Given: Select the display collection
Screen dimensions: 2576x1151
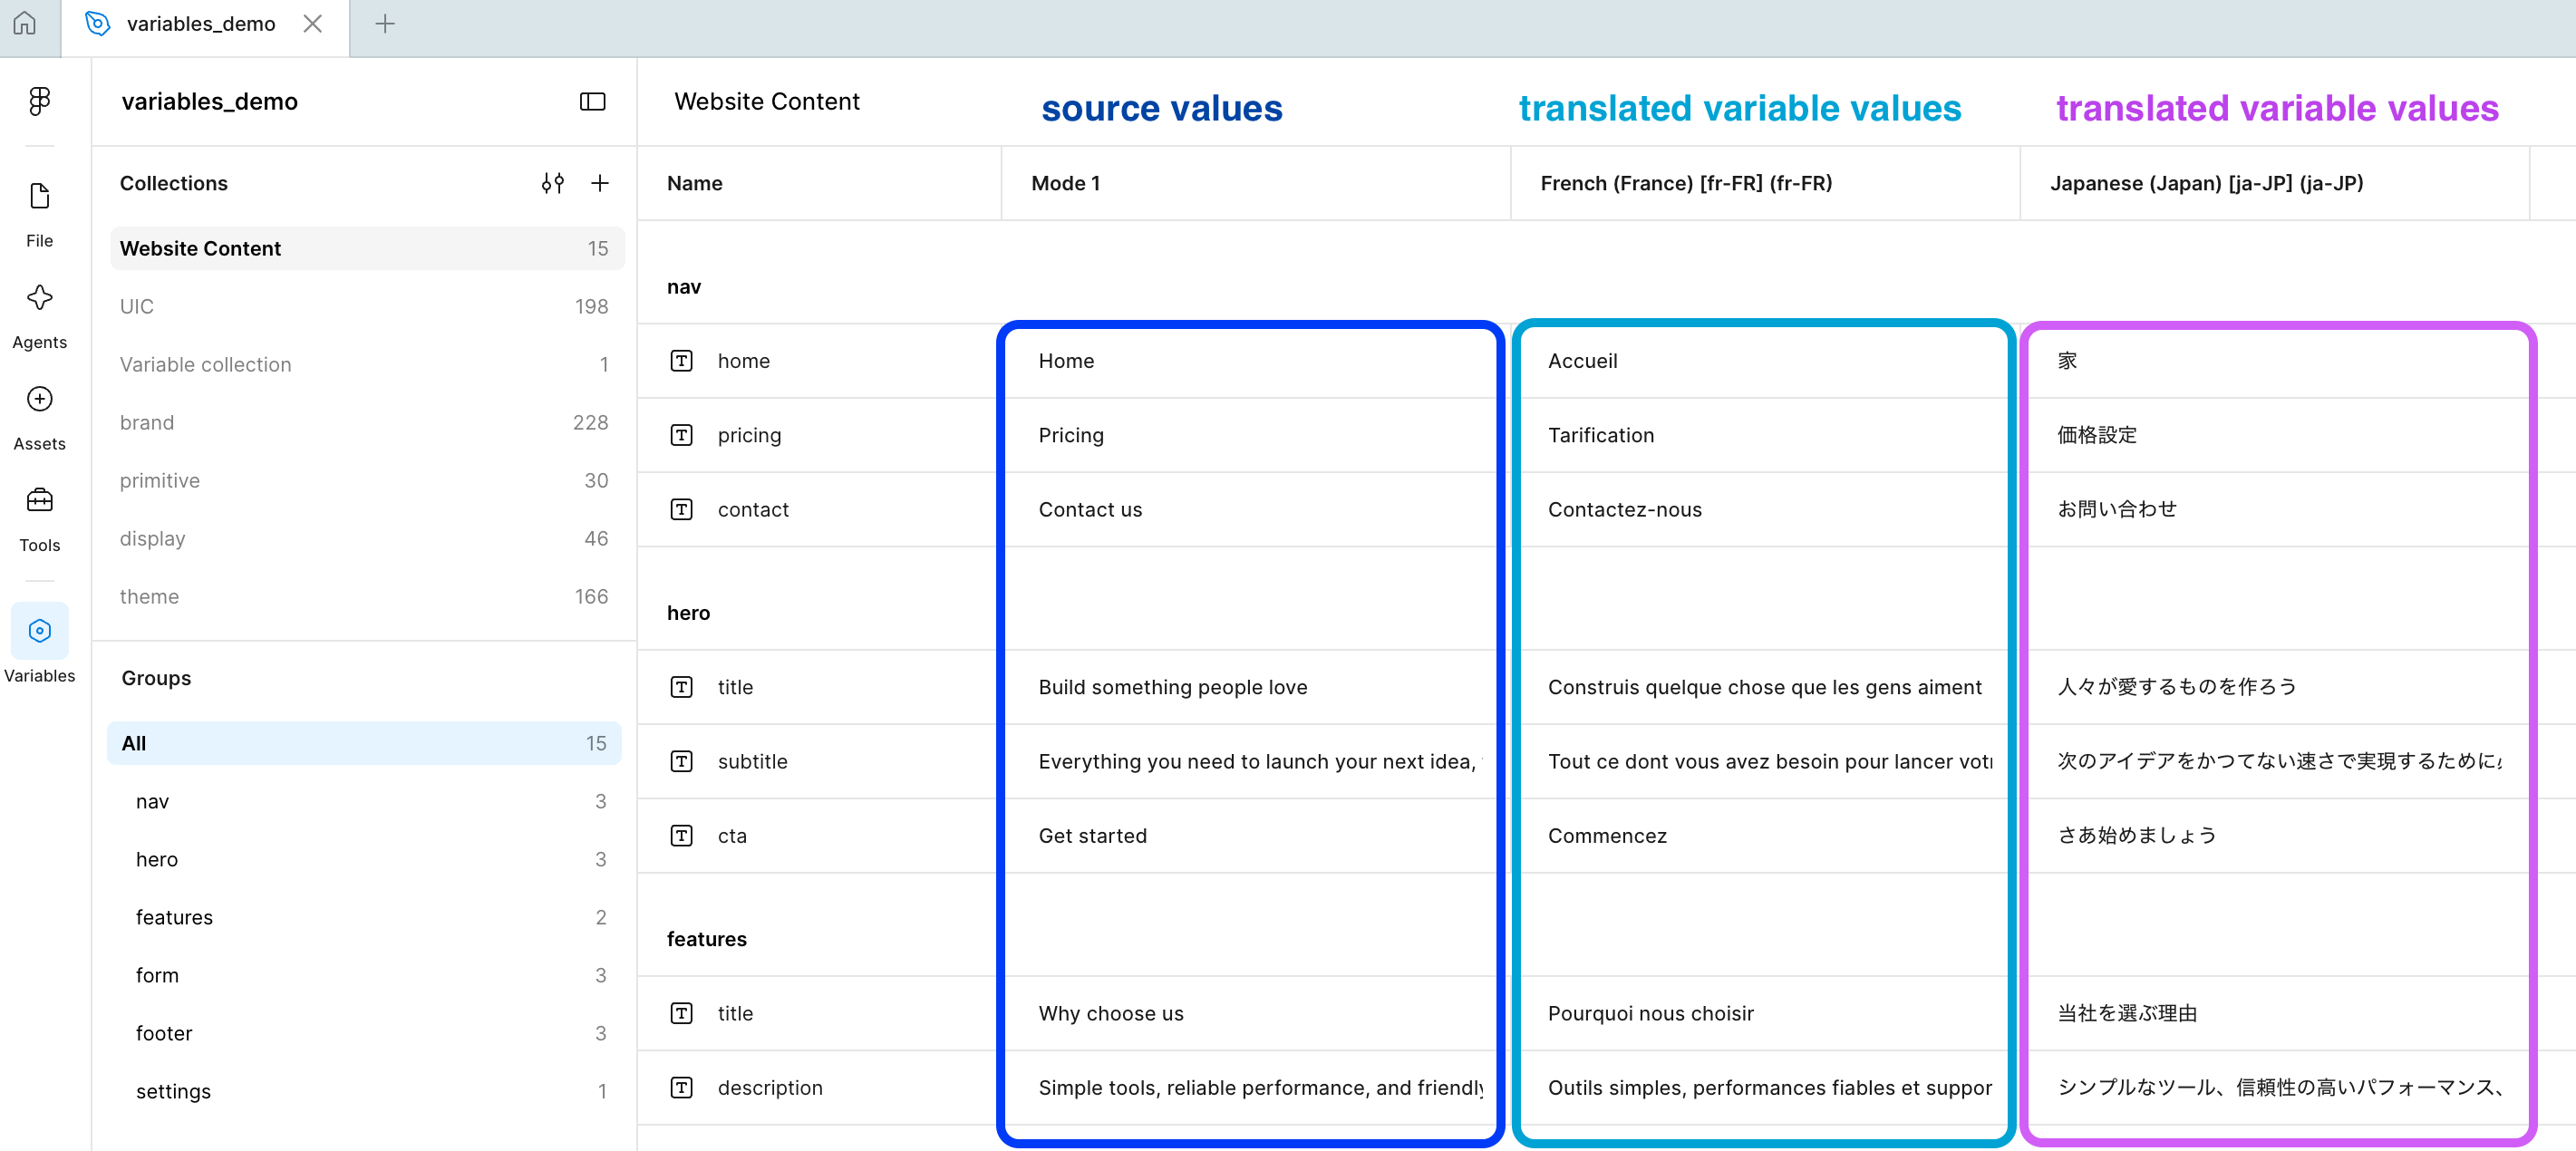Looking at the screenshot, I should 367,538.
